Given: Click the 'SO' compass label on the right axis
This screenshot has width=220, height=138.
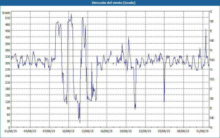Looking at the screenshot, I should [x=212, y=79].
